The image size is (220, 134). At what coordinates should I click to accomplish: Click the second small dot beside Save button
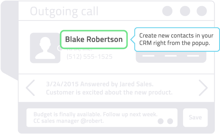click(170, 121)
